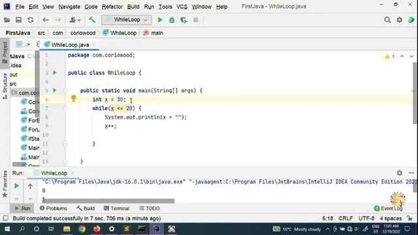
Task: Open the VCS menu
Action: 182,7
